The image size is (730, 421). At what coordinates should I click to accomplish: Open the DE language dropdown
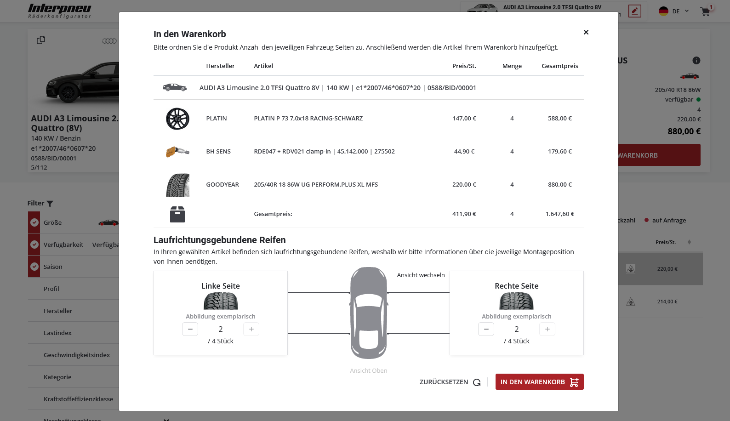click(x=680, y=11)
